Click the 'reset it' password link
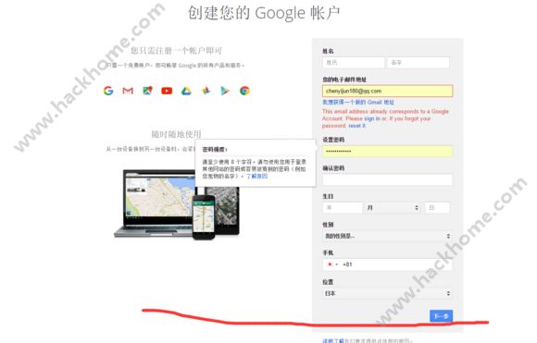The image size is (537, 343). pos(356,126)
